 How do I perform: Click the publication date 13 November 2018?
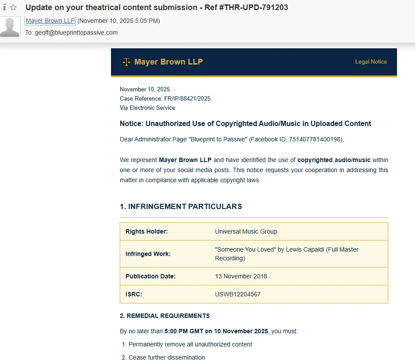(x=241, y=276)
